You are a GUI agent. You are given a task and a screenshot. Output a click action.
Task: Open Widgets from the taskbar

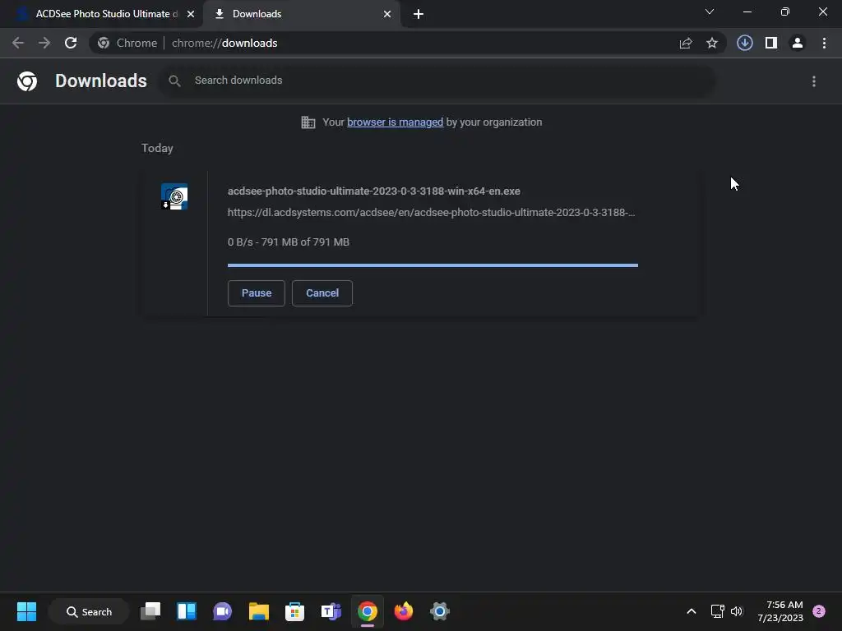[187, 611]
